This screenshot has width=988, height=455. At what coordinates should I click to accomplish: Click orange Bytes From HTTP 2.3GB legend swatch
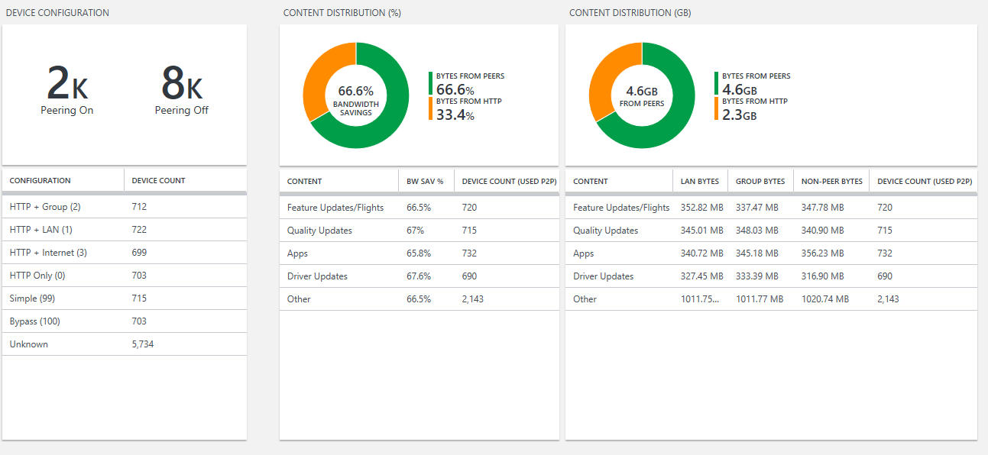[717, 108]
